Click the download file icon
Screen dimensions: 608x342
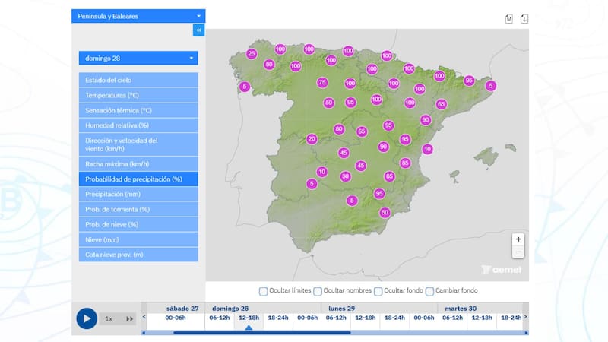coord(524,18)
